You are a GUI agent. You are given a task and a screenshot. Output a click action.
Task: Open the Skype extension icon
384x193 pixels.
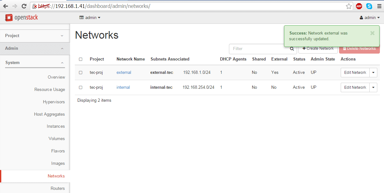(x=369, y=6)
